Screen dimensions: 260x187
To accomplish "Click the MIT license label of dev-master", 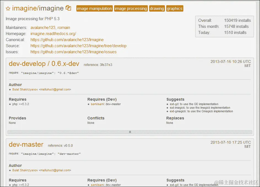I will coord(248,146).
